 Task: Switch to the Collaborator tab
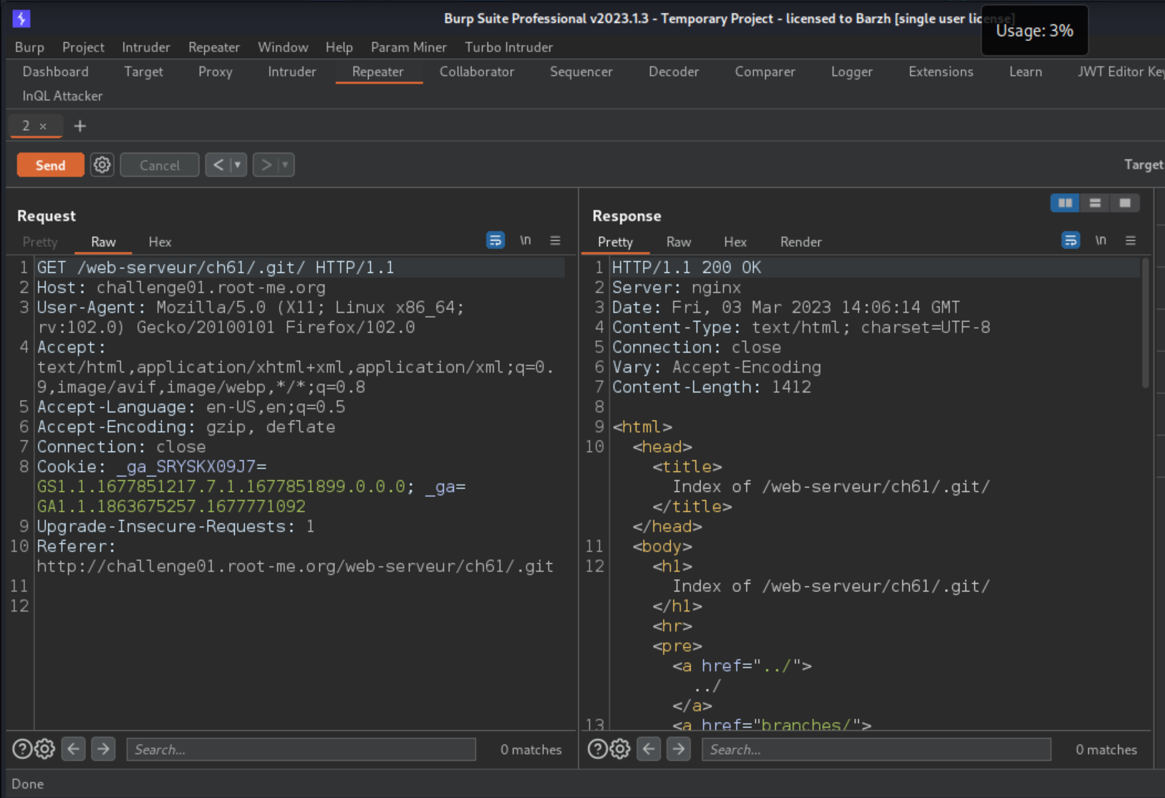point(477,72)
